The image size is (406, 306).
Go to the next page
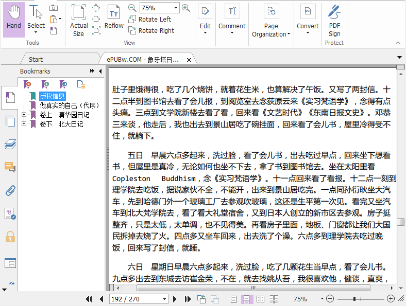pos(175,299)
